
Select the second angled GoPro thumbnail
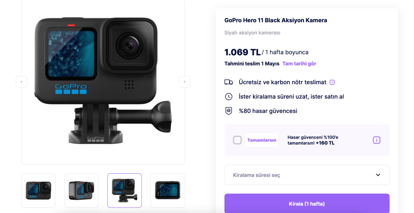pos(82,190)
